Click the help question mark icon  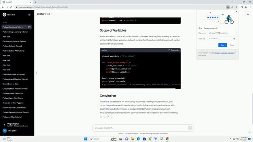[x=249, y=132]
